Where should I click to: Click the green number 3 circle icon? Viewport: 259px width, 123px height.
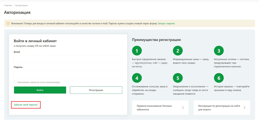(x=219, y=51)
